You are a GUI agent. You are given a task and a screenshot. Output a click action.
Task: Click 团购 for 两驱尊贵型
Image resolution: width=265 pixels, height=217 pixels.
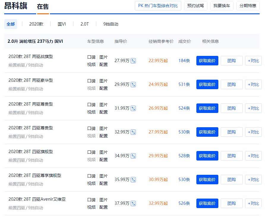pos(232,108)
